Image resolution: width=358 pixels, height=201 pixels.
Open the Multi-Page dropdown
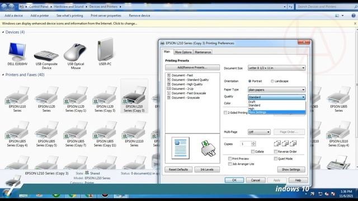point(259,132)
